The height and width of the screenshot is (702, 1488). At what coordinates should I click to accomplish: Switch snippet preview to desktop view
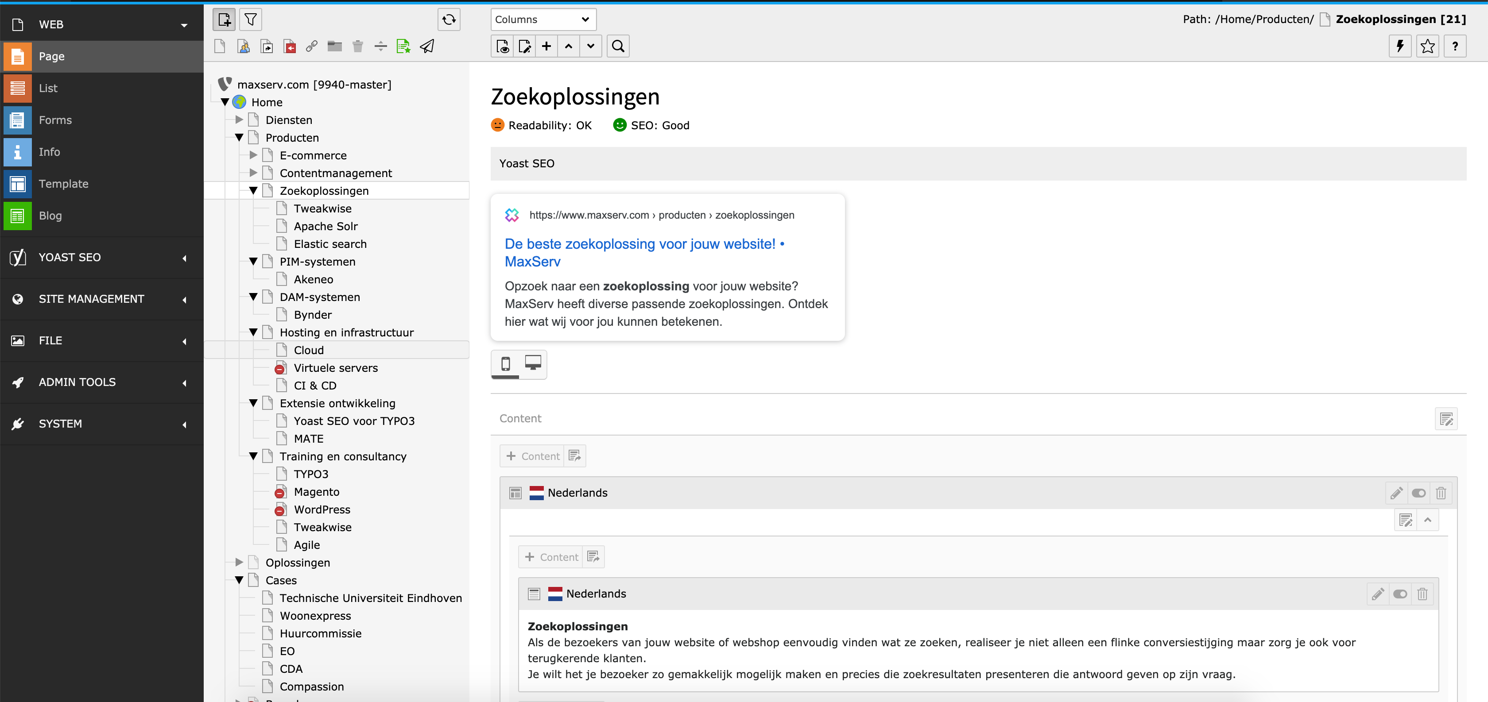click(533, 363)
